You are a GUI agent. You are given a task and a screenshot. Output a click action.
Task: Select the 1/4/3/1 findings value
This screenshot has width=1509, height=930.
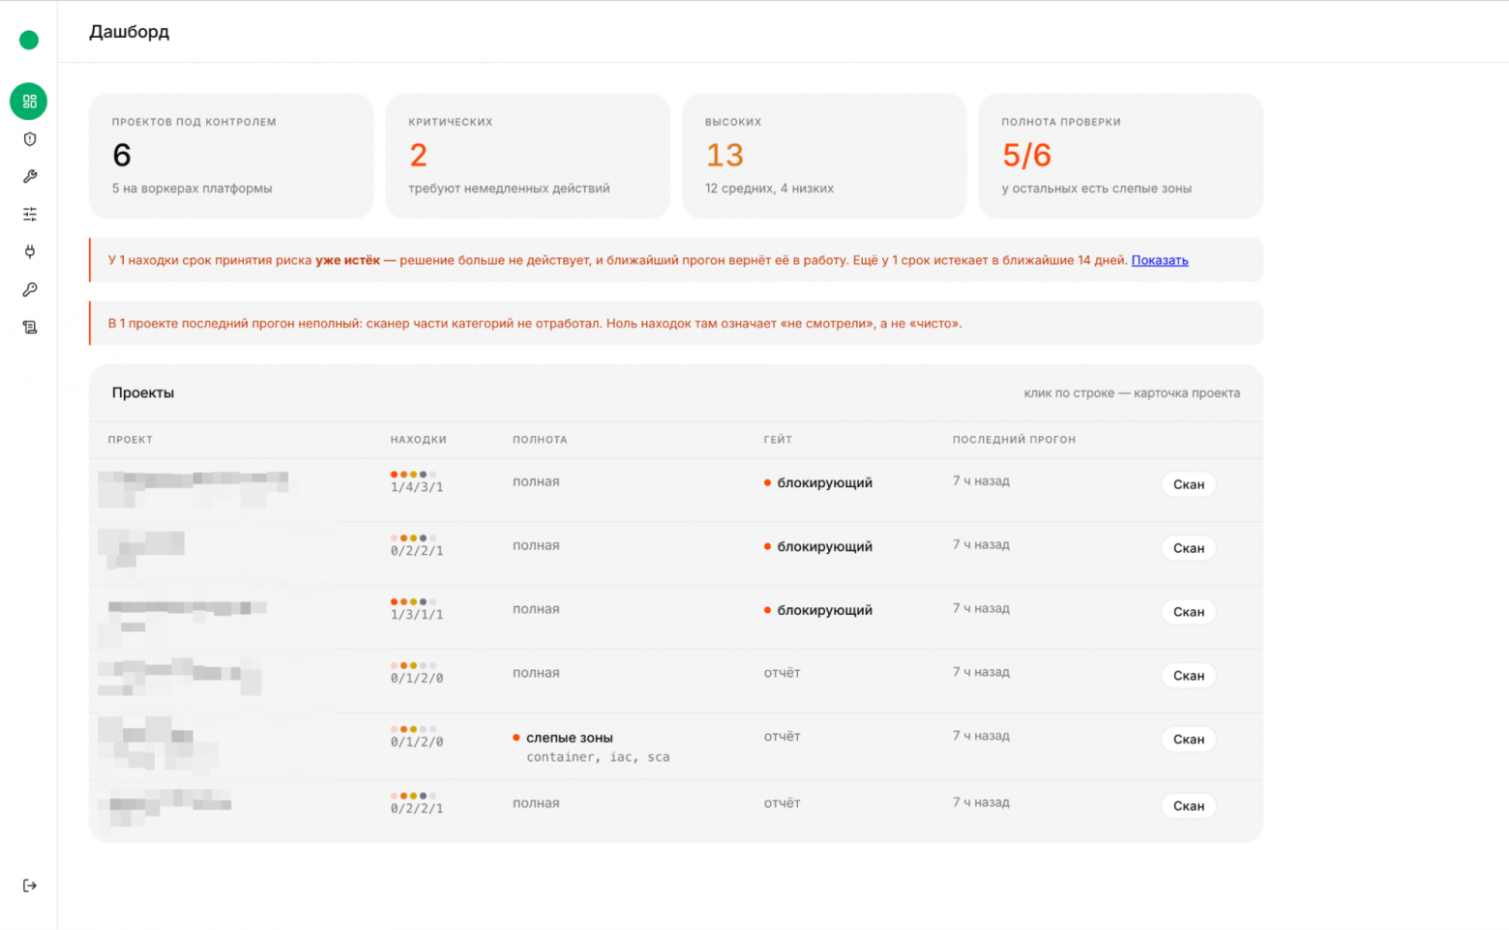tap(417, 487)
